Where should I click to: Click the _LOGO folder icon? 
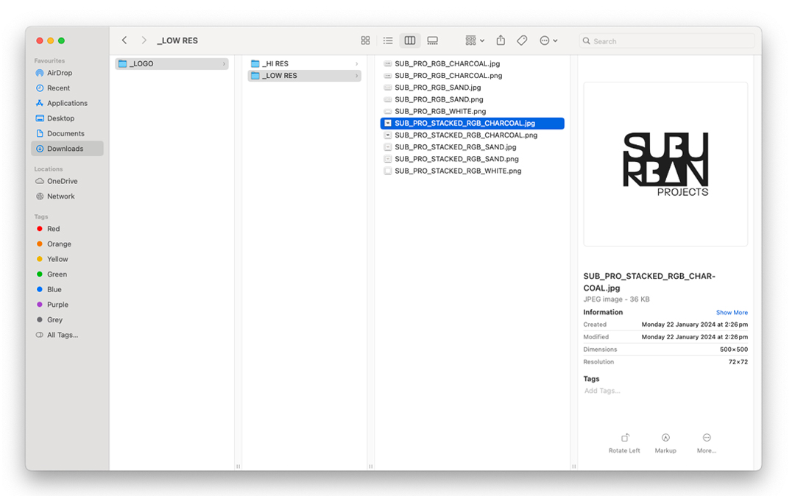122,64
